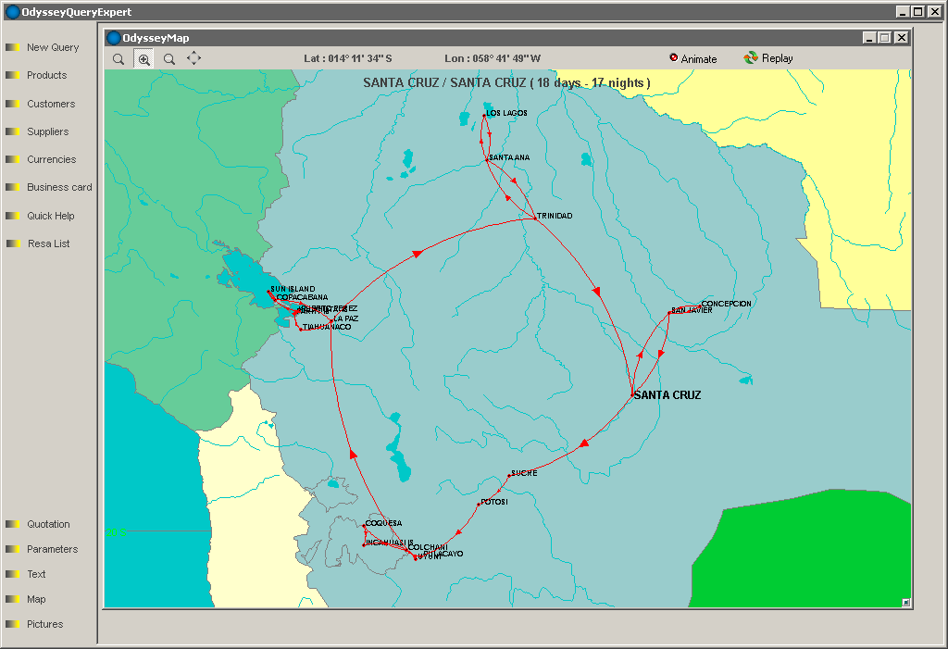
Task: Click the leftmost magnifier icon in map toolbar
Action: click(x=118, y=58)
